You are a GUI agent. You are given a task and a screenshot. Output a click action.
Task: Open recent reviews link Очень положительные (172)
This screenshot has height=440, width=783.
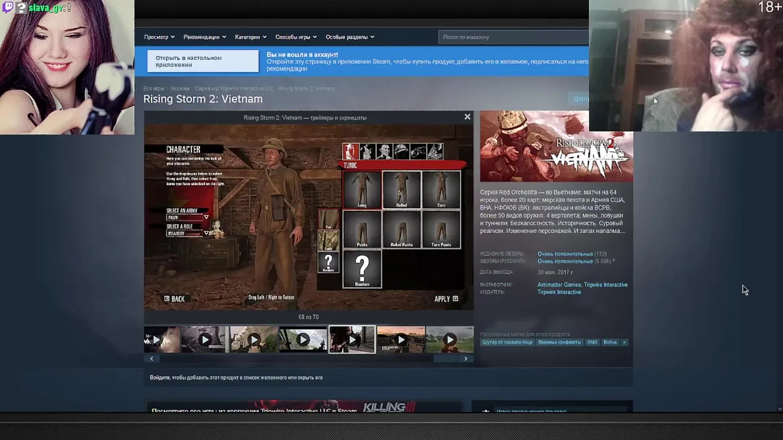point(572,254)
